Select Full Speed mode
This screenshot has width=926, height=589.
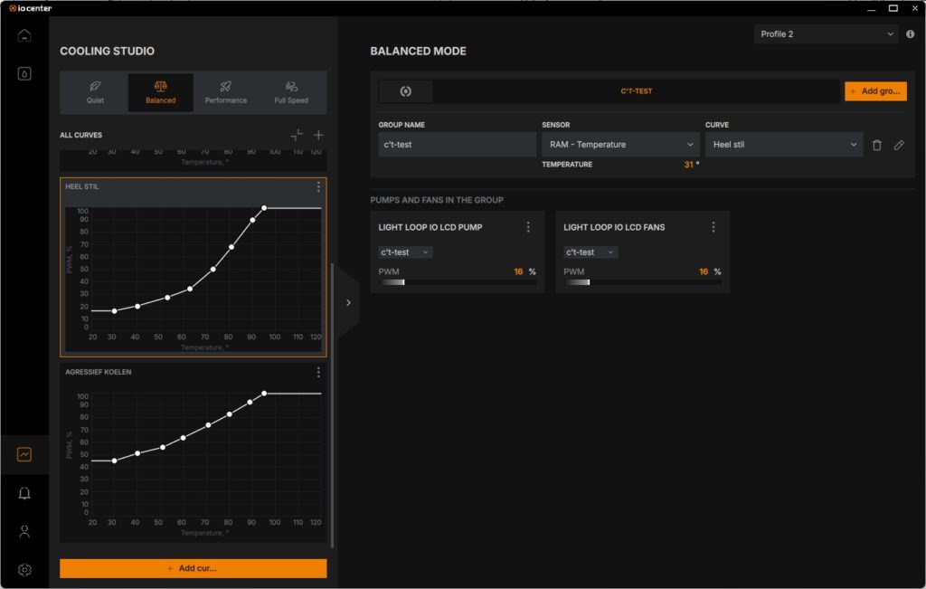[x=291, y=93]
